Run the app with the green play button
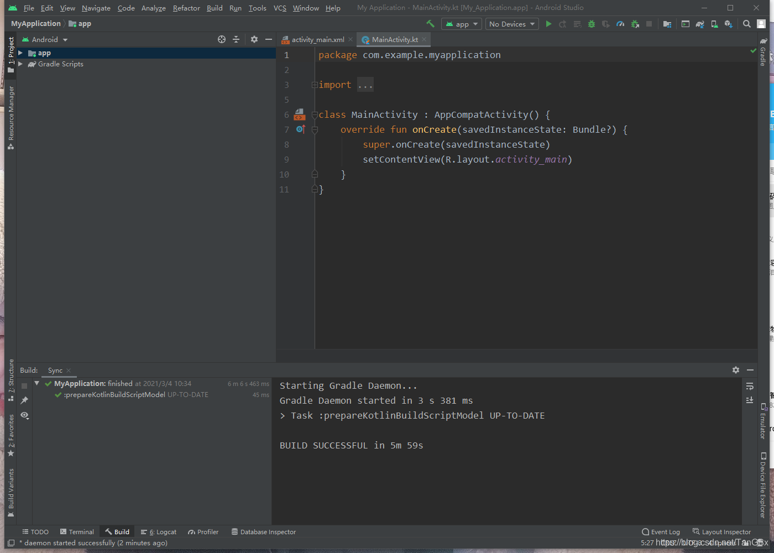This screenshot has width=774, height=553. (x=548, y=24)
